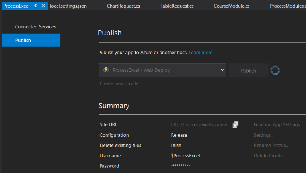Click the Configuration label
This screenshot has height=173, width=306.
pos(114,135)
